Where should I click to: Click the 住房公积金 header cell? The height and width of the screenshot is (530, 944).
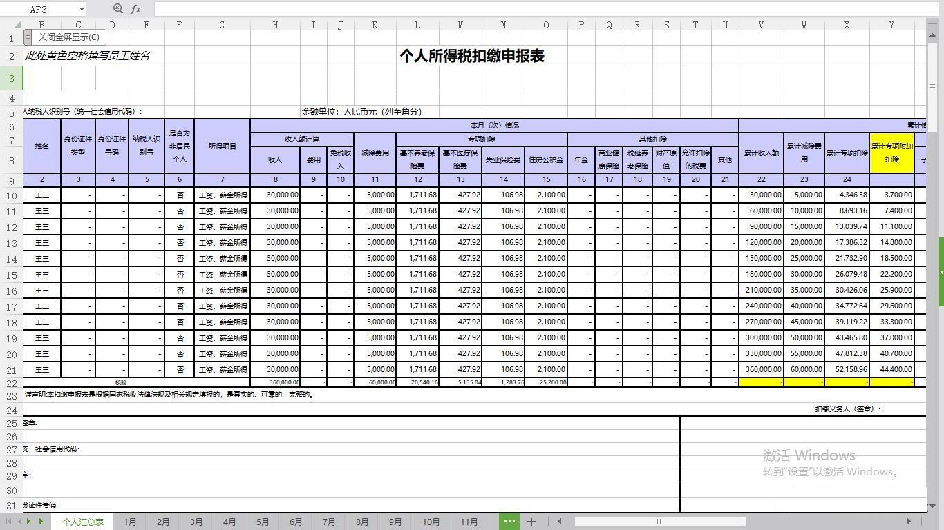(x=546, y=159)
